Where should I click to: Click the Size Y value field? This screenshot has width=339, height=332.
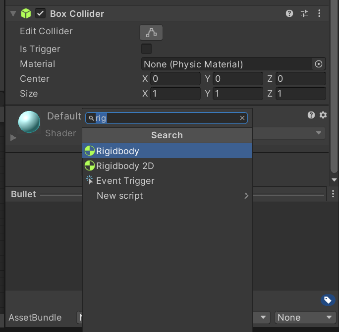click(x=238, y=94)
